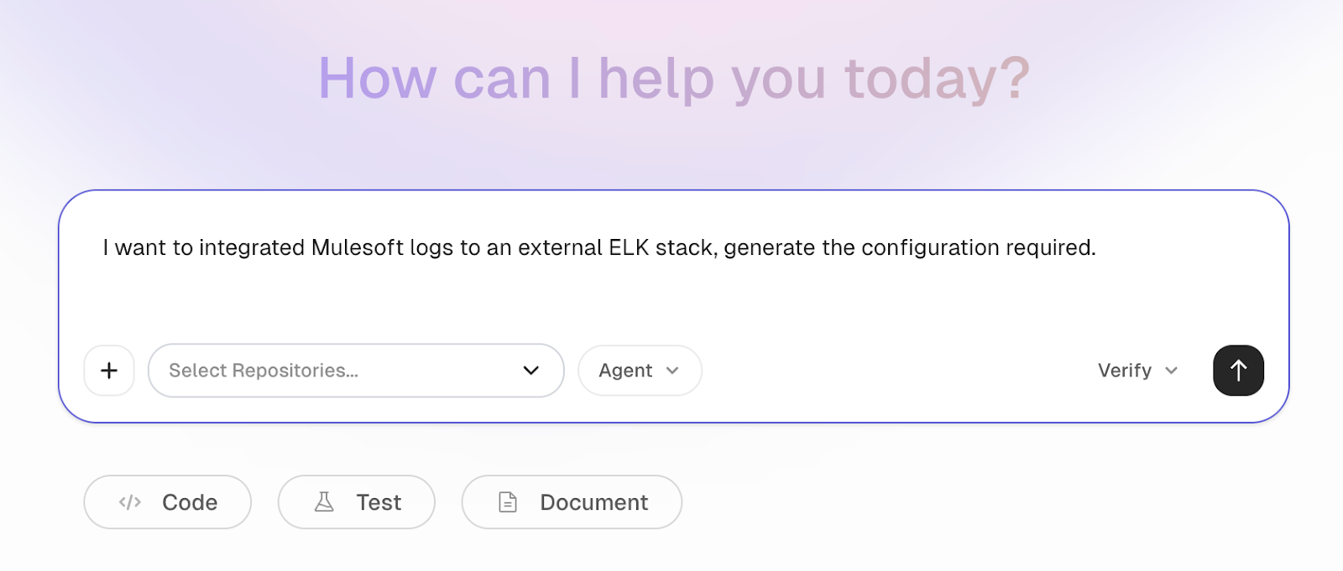Select the Code suggestion chip
1343x571 pixels.
click(x=166, y=501)
